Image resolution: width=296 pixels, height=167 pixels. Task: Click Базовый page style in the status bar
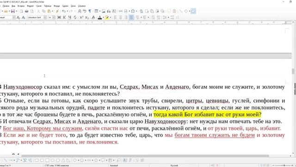pyautogui.click(x=114, y=166)
